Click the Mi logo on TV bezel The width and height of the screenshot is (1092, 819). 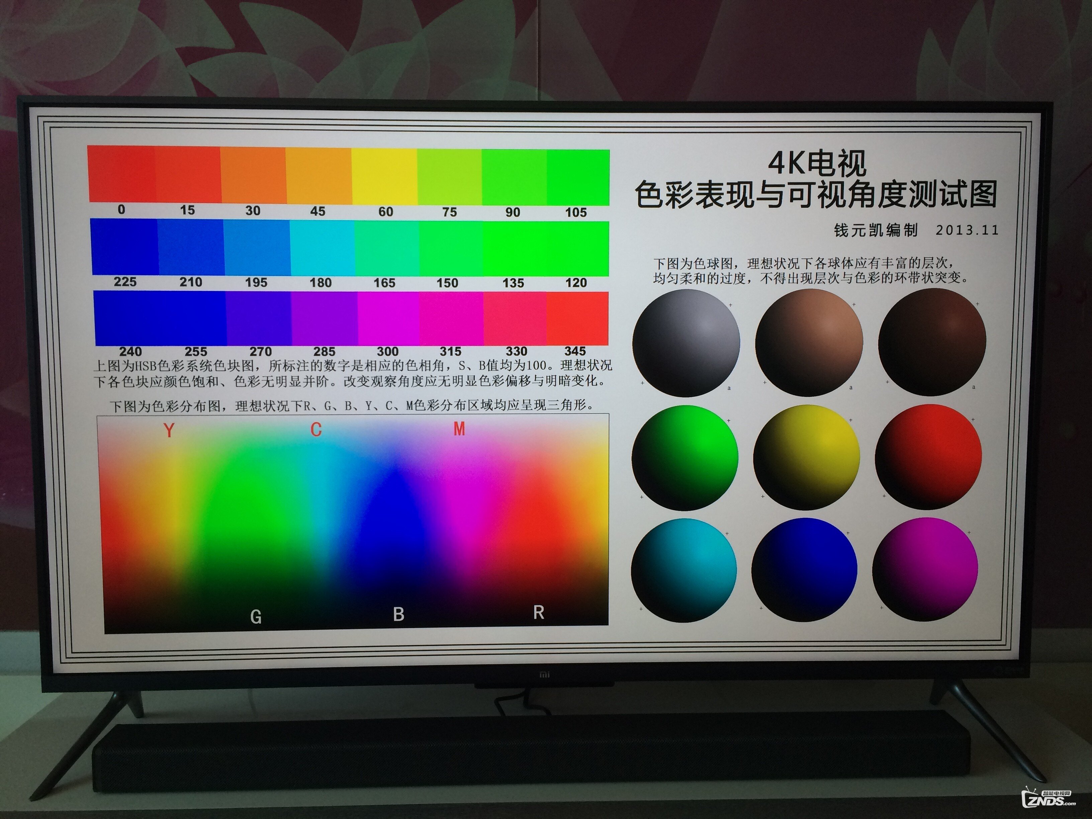(544, 675)
